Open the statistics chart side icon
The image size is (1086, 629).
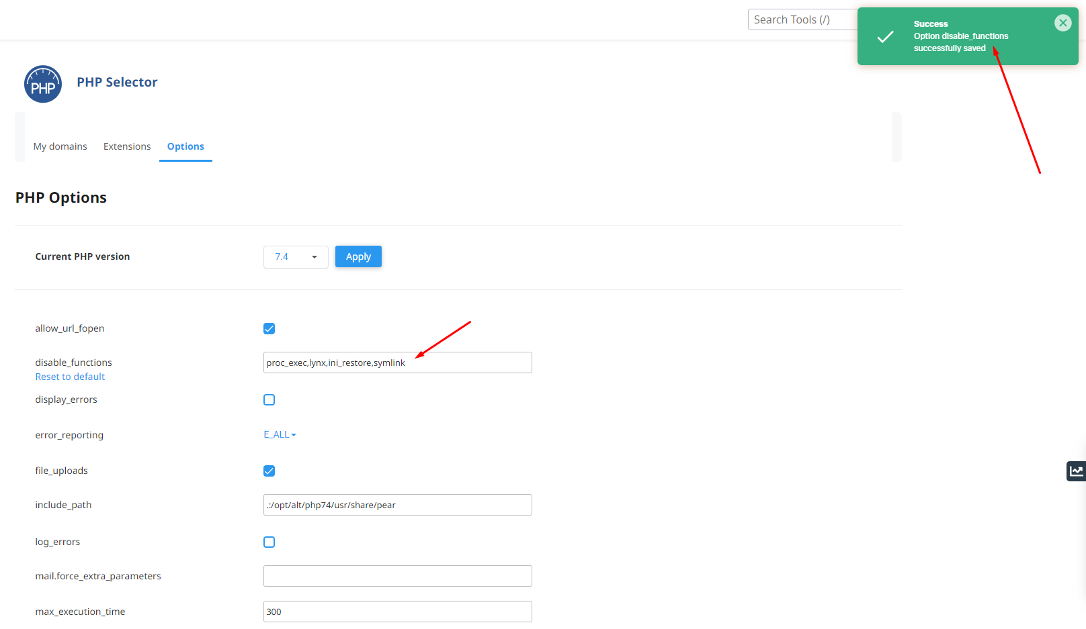click(1077, 471)
